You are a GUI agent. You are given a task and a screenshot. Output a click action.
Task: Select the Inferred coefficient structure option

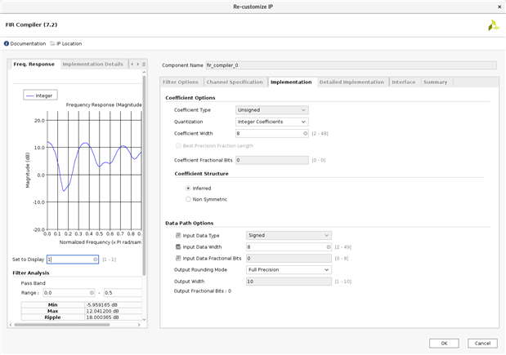pyautogui.click(x=188, y=188)
